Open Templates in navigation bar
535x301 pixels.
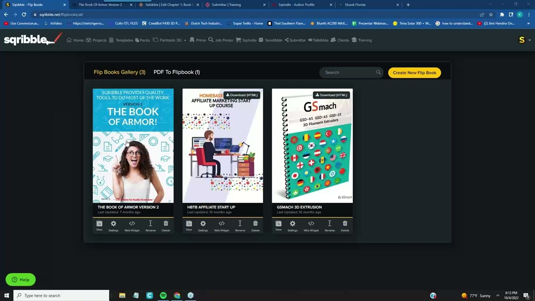[x=121, y=40]
